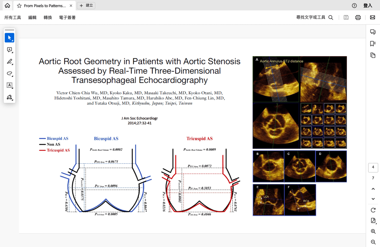Screen dimensions: 380x247
Task: Click the current page number box showing 4
Action: 373,167
